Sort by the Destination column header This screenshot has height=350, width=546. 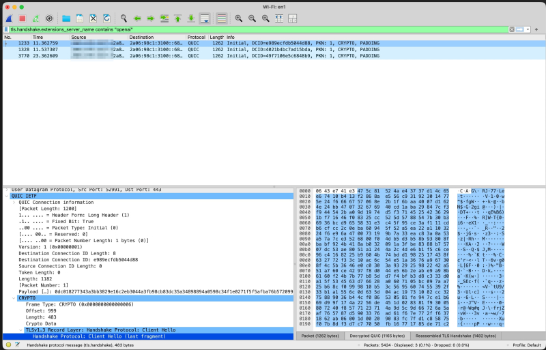click(157, 38)
